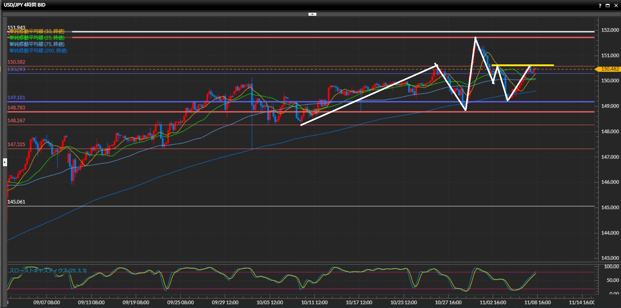The height and width of the screenshot is (308, 621).
Task: Expand the top toolbar dropdown arrow
Action: pyautogui.click(x=312, y=14)
